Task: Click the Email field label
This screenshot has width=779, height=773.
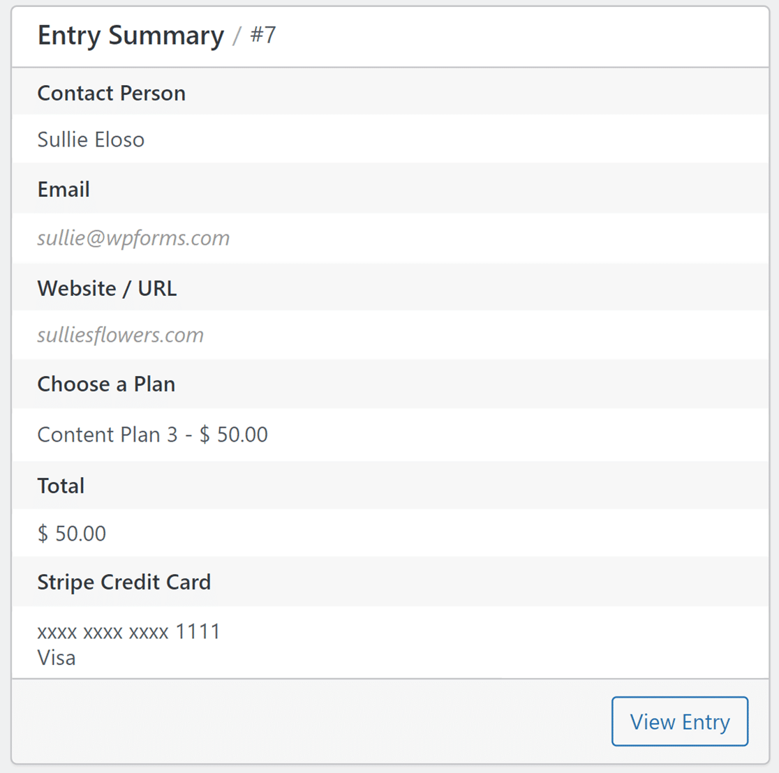Action: click(64, 189)
